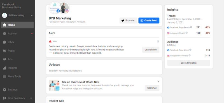
Task: Open the Facebook Page profile picture
Action: (x=55, y=8)
